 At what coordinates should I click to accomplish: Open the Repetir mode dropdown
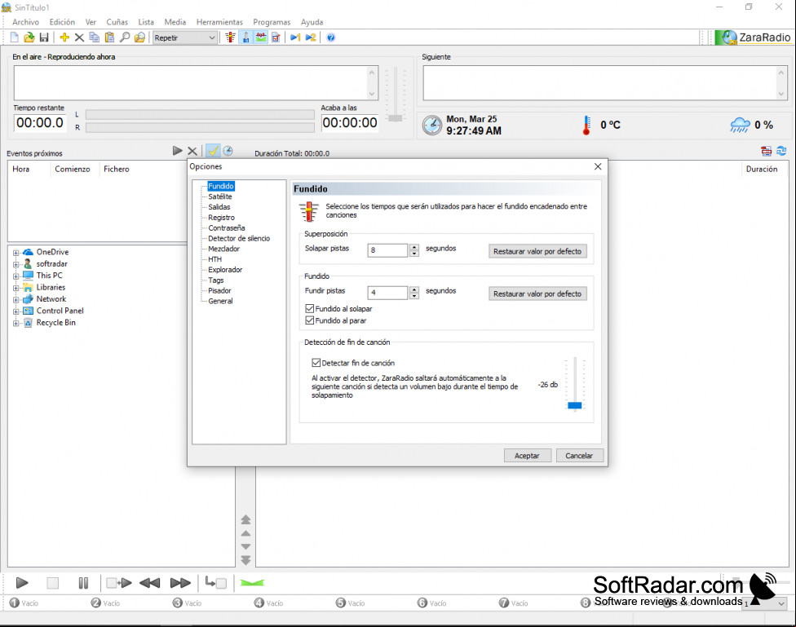[185, 38]
